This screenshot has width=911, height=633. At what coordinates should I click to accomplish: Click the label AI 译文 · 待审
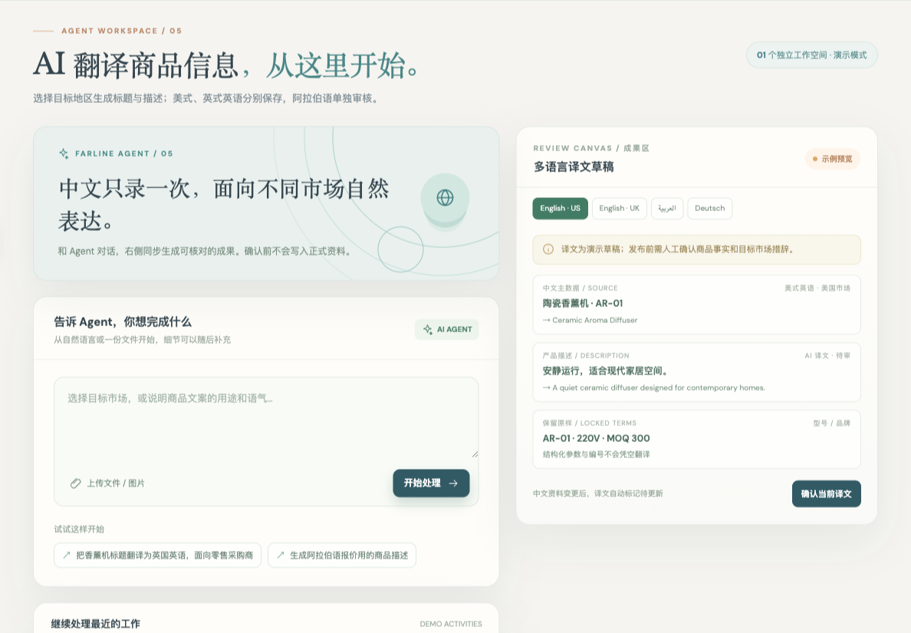tap(827, 356)
